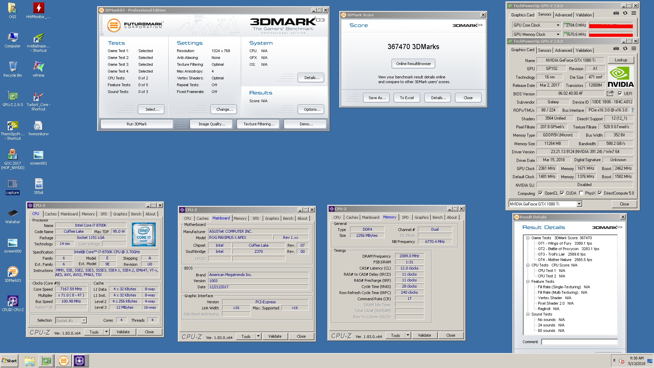
Task: Click the Lookup button in GPU-Z
Action: 621,60
